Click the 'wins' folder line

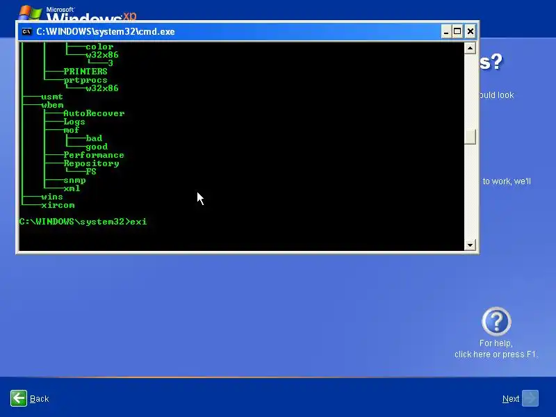(52, 197)
